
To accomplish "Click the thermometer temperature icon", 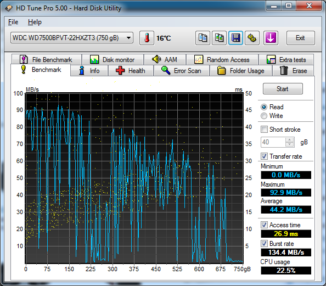I will pyautogui.click(x=147, y=38).
